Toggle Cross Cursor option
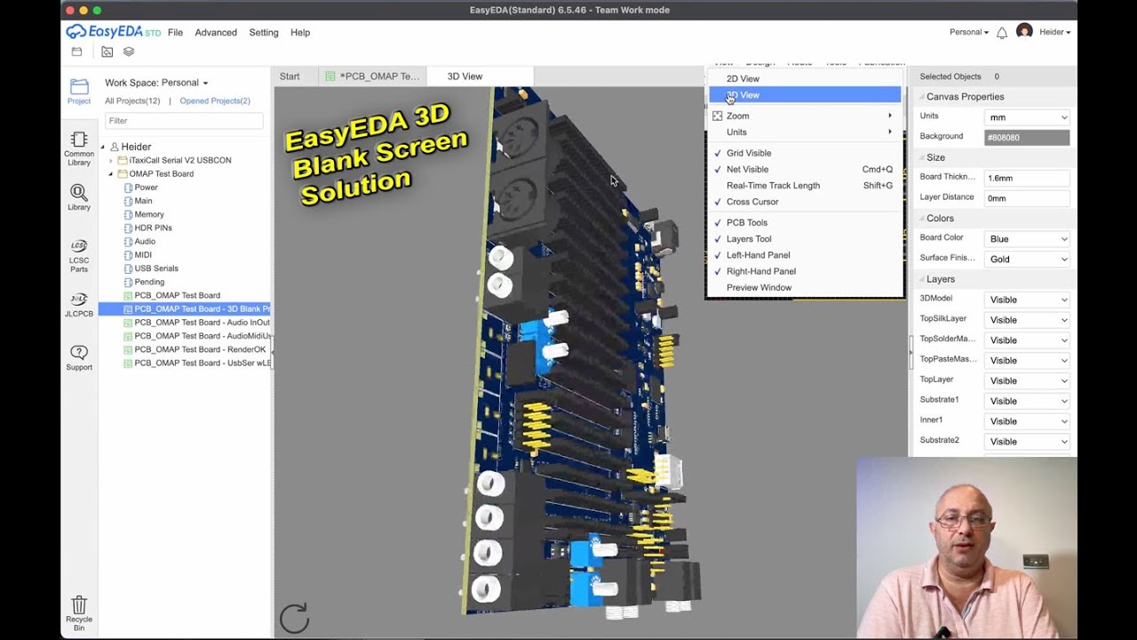 [x=805, y=202]
